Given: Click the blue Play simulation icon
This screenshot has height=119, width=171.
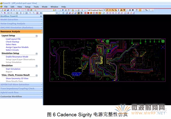Looking at the screenshot, I should pyautogui.click(x=63, y=10).
